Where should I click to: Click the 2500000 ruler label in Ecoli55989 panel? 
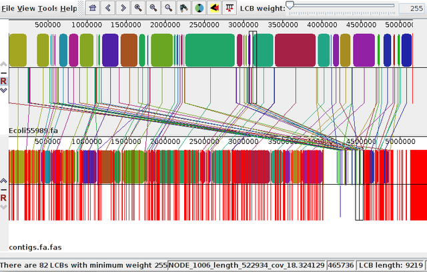[204, 25]
